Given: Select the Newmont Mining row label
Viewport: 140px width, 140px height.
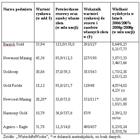Looking at the screenshot, I should coord(17,58).
